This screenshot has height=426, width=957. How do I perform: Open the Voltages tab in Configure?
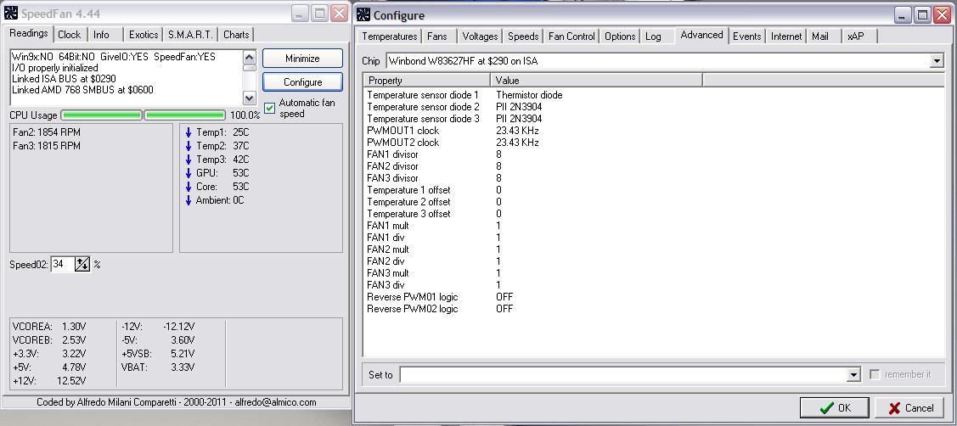pos(480,36)
